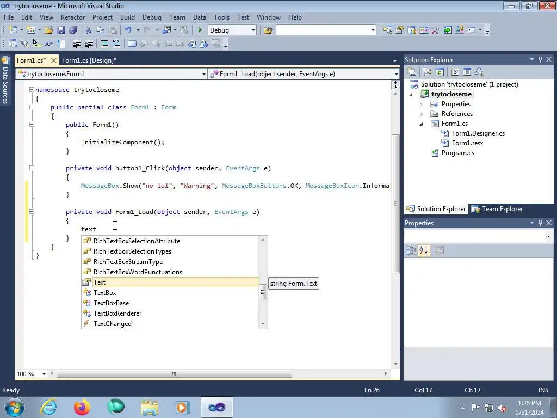Viewport: 557px width, 418px height.
Task: Expand the Properties node in Solution Explorer
Action: [422, 104]
